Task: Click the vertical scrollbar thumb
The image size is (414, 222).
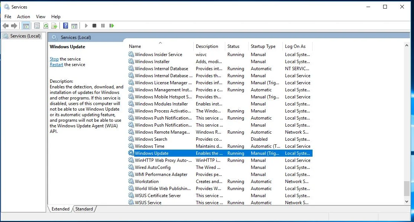Action: click(x=407, y=189)
